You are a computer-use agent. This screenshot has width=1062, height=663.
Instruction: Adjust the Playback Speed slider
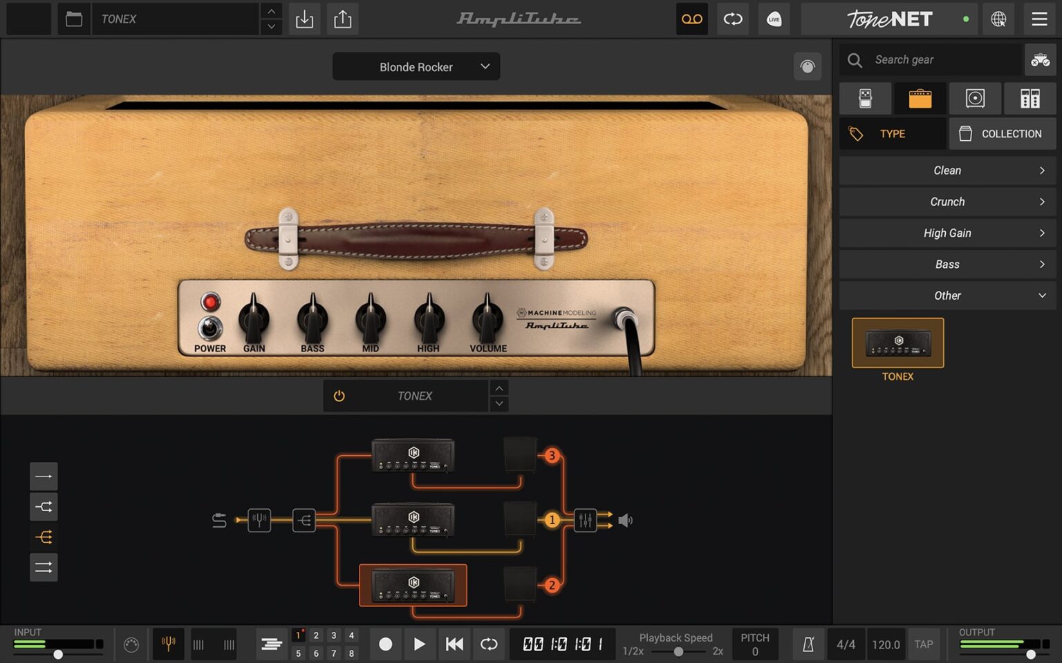678,651
